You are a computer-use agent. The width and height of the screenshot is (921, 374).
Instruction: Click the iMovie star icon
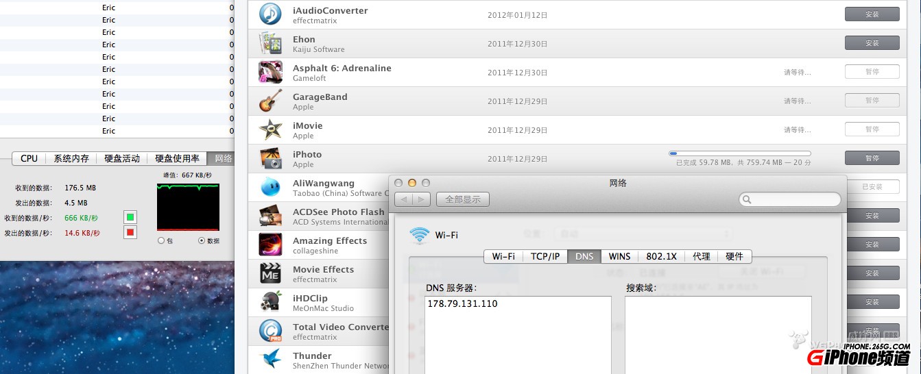tap(270, 129)
